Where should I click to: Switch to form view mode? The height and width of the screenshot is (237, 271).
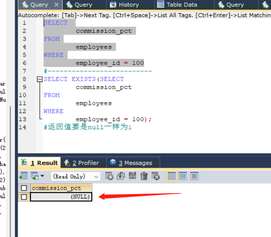[x=183, y=176]
